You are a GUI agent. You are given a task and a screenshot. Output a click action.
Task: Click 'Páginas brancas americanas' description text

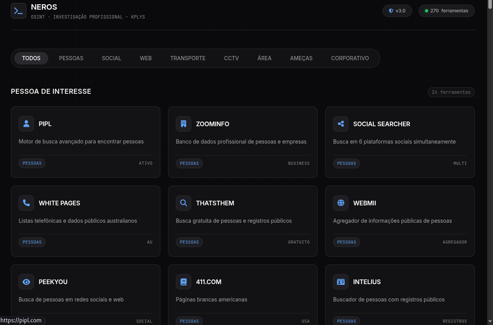[211, 300]
